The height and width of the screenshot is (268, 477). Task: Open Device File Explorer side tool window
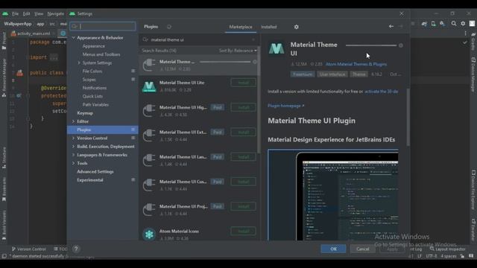coord(473,190)
